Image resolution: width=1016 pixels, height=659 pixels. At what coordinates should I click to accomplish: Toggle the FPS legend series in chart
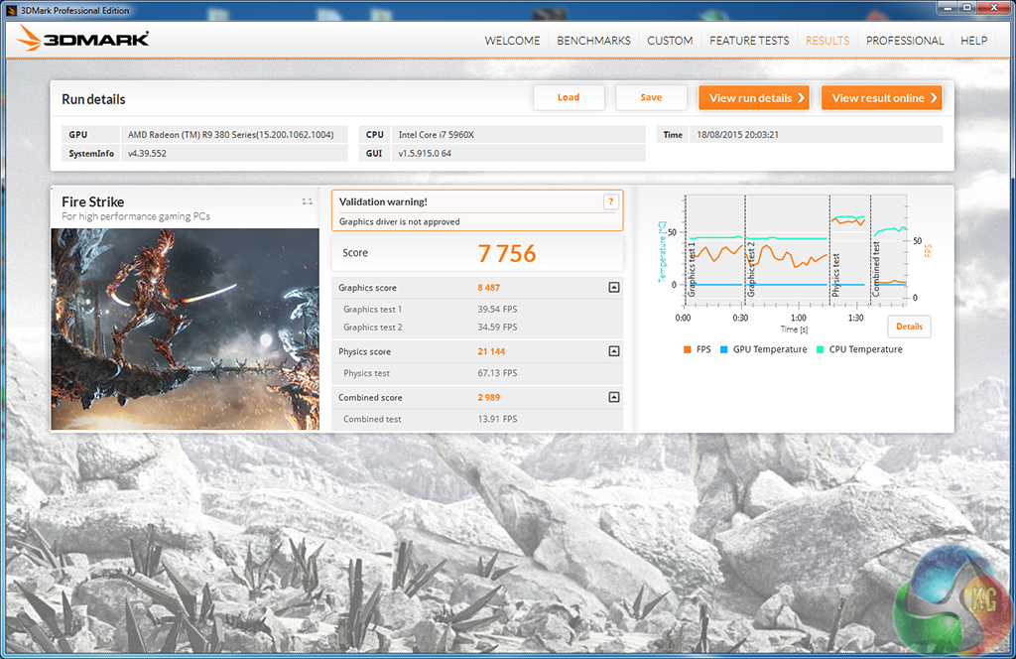[x=697, y=349]
